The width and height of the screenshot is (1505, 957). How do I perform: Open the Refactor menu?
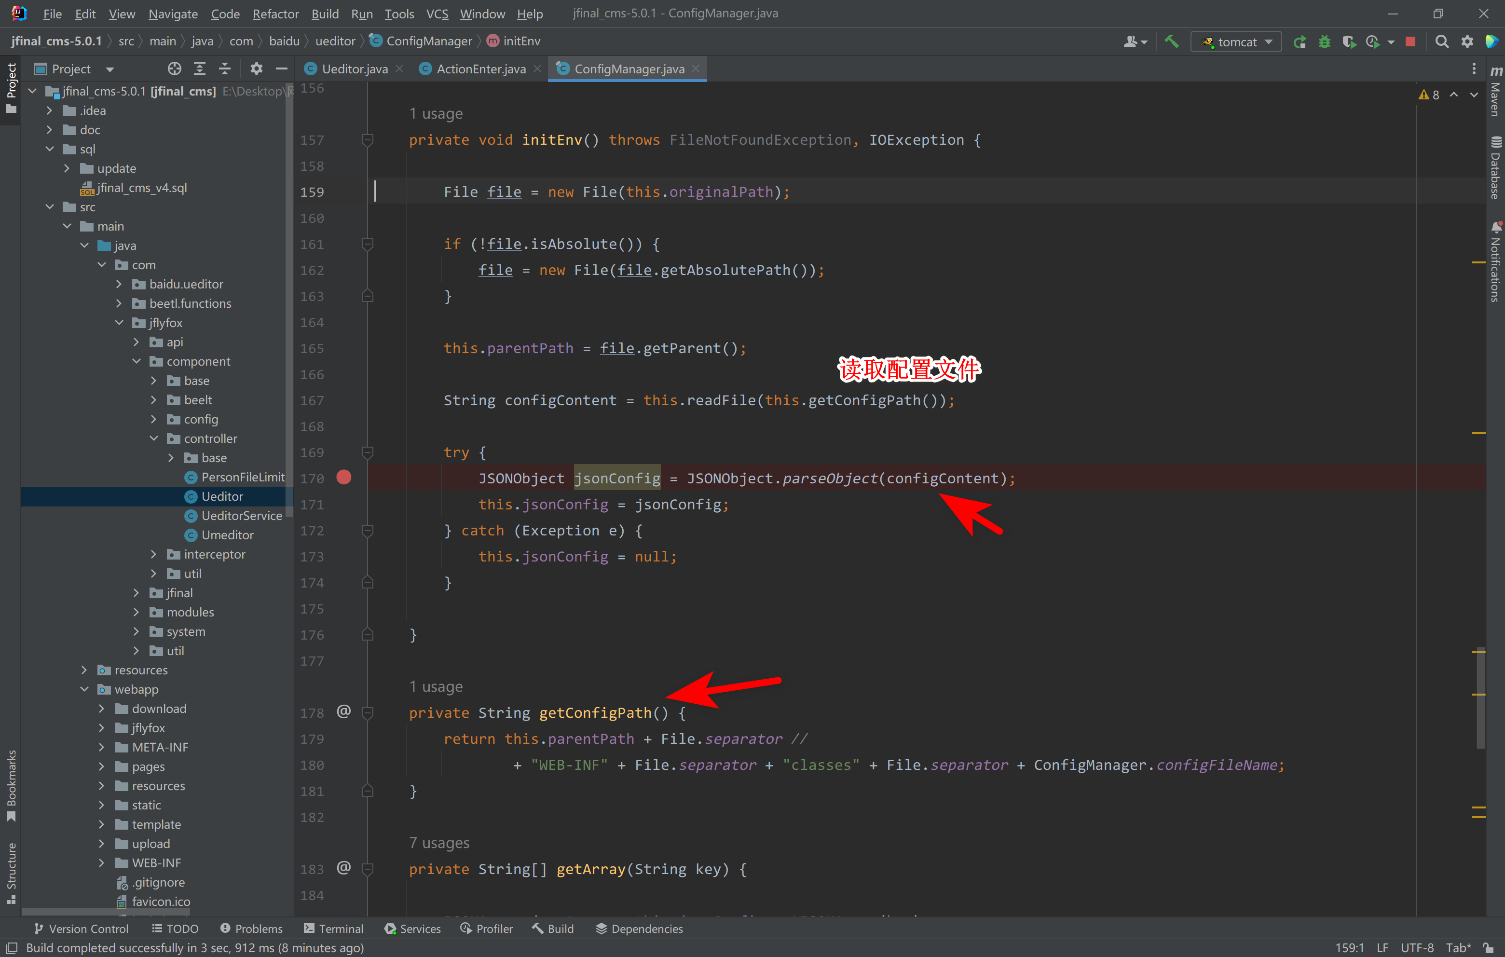point(275,14)
